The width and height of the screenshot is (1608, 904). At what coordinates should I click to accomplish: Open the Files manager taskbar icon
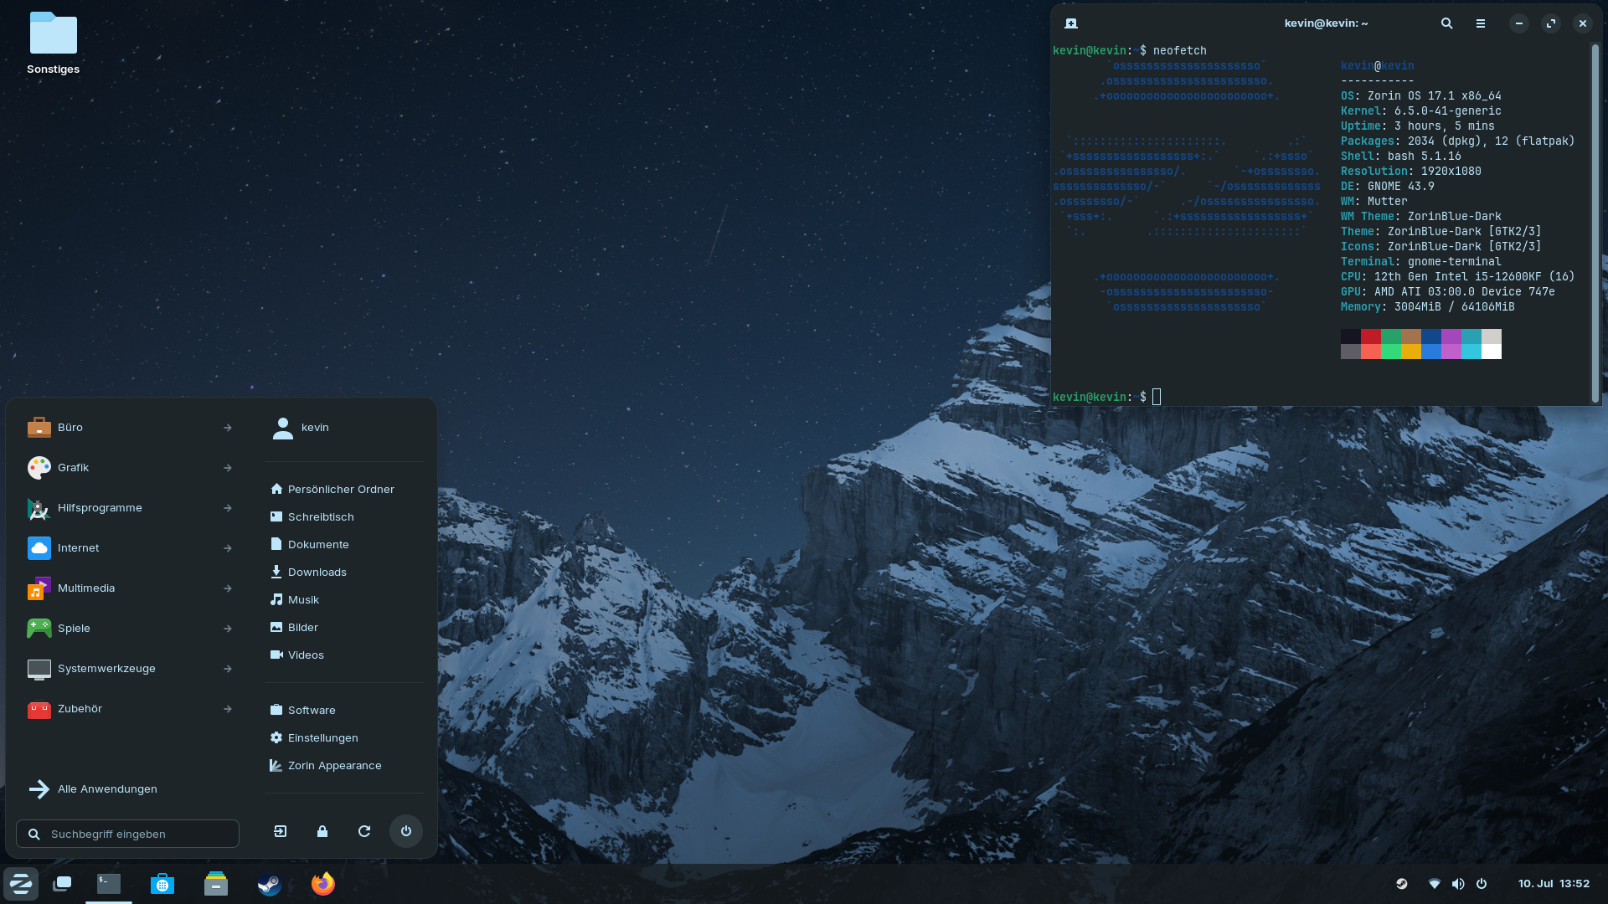216,884
